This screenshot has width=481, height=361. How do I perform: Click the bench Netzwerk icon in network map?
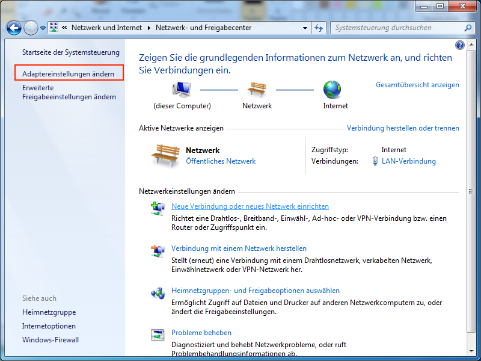257,90
